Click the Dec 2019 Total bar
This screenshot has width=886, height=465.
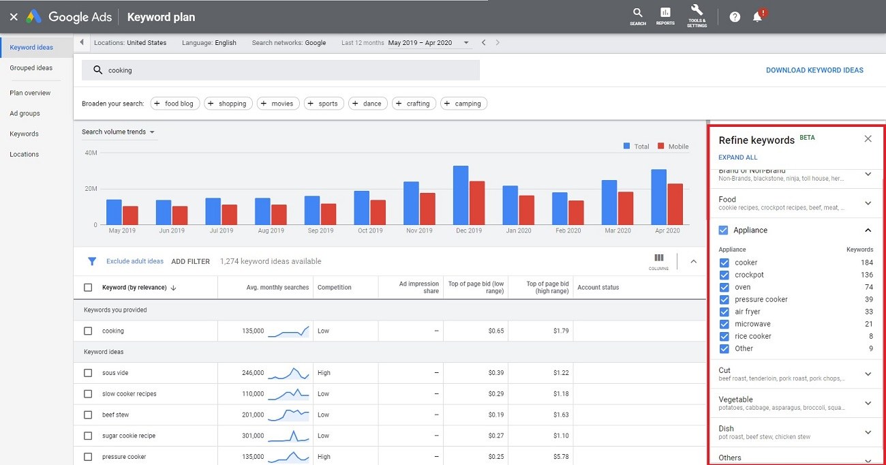click(461, 195)
